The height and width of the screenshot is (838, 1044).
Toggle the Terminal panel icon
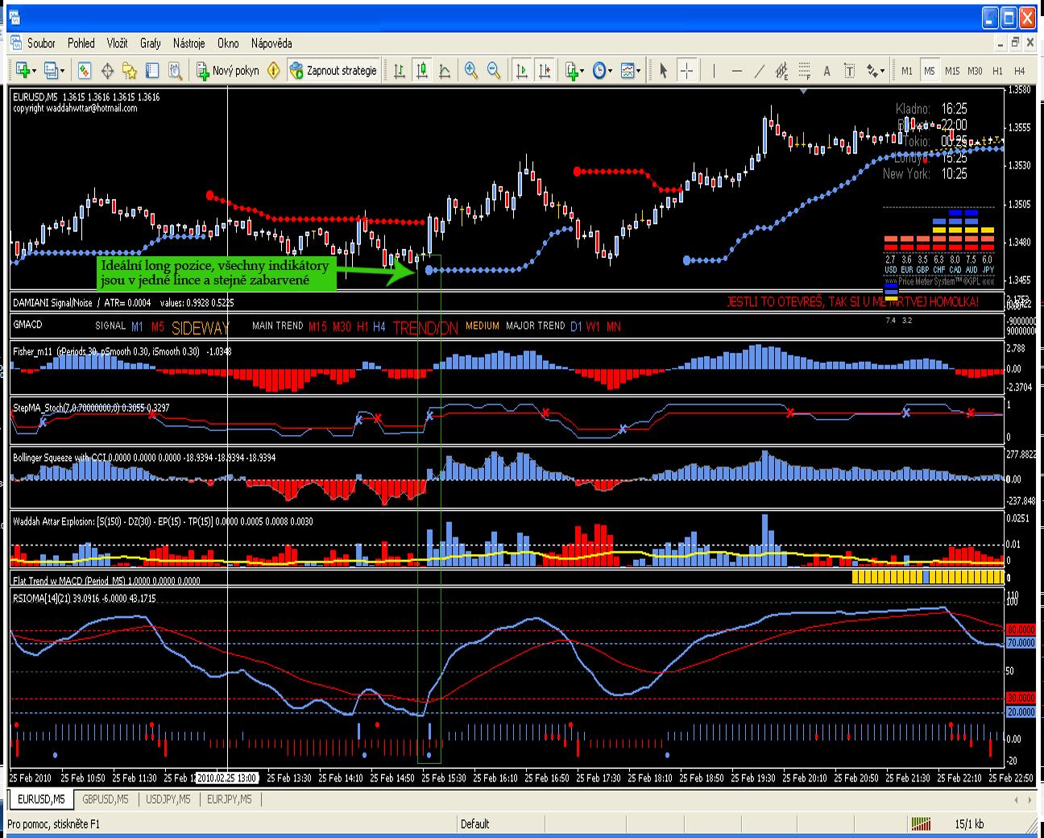pyautogui.click(x=152, y=71)
